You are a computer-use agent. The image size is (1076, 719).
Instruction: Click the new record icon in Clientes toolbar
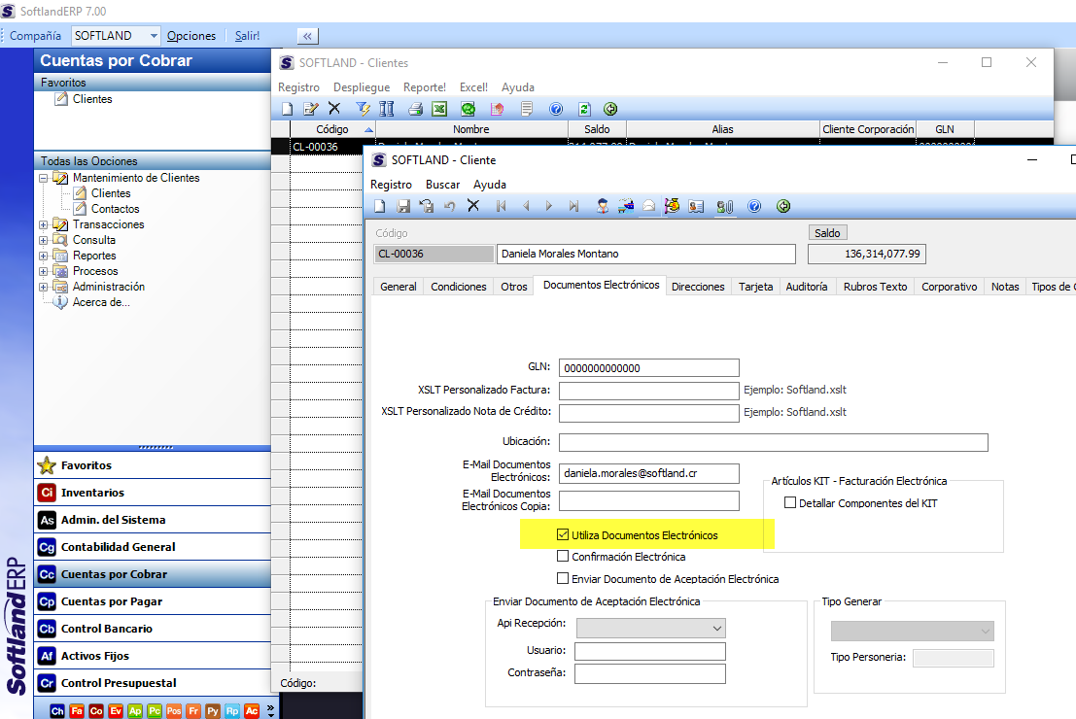(288, 109)
